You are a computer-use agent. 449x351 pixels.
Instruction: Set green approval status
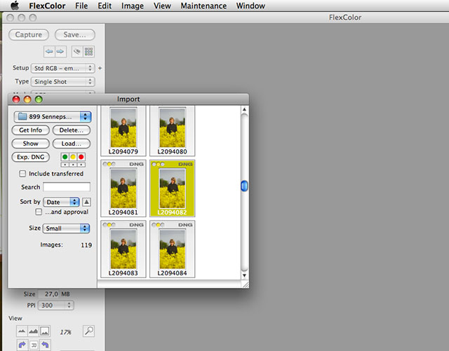pyautogui.click(x=65, y=157)
